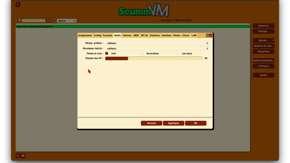Open the LAN tab
The height and width of the screenshot is (163, 290).
pyautogui.click(x=194, y=35)
